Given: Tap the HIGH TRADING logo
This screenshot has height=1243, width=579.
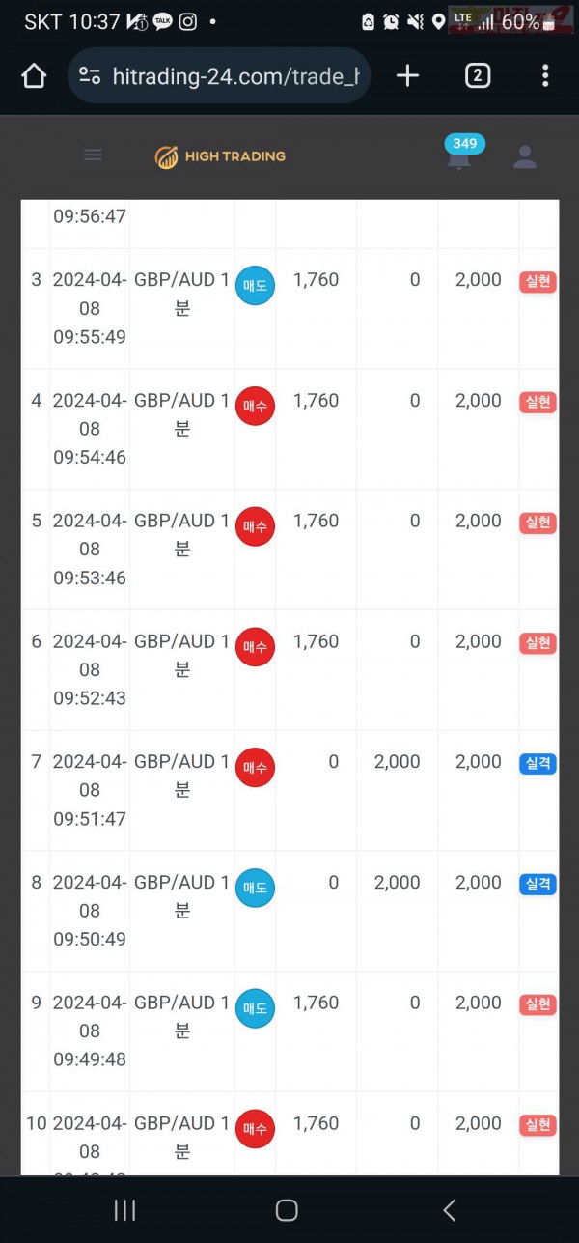Looking at the screenshot, I should [x=220, y=156].
